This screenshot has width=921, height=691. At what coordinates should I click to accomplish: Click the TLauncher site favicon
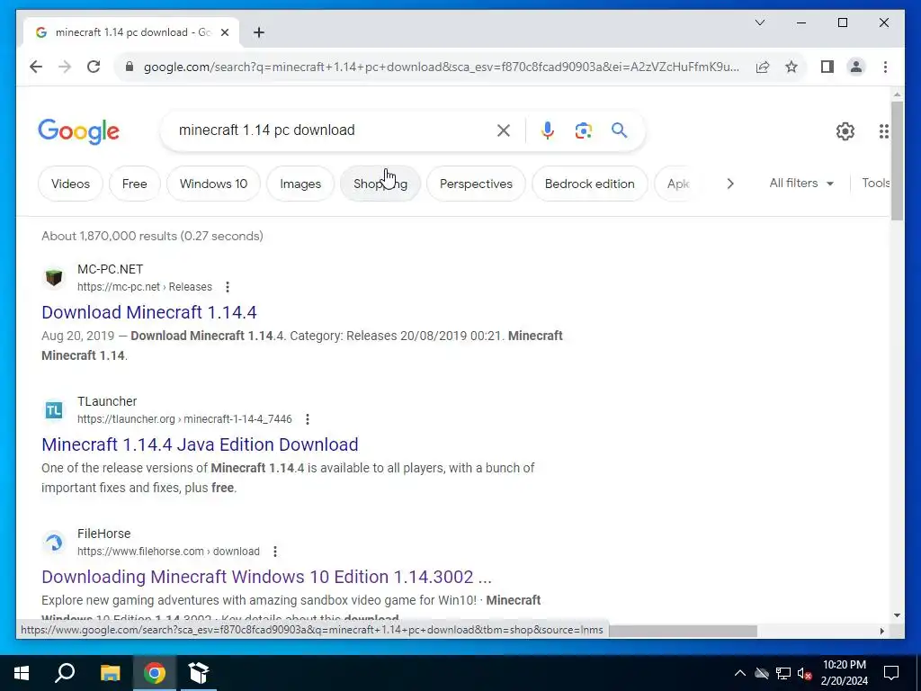pos(53,409)
